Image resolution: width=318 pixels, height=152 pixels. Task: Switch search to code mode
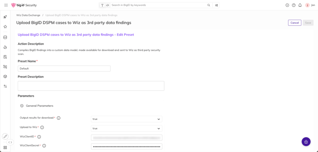coord(107,5)
